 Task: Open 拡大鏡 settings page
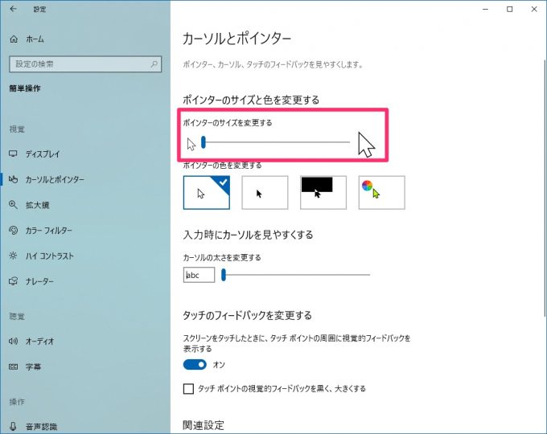tap(37, 205)
